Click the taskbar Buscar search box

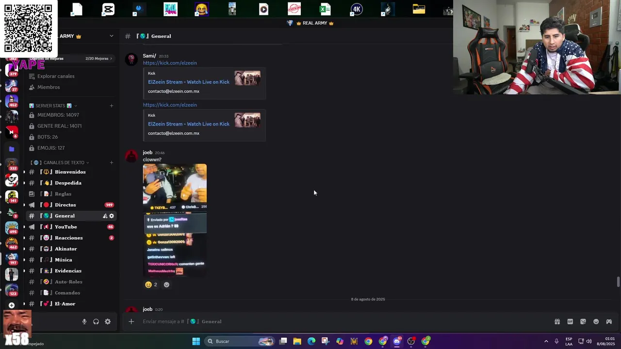tap(240, 341)
